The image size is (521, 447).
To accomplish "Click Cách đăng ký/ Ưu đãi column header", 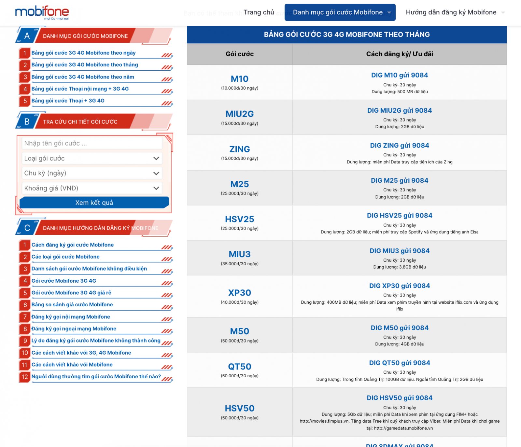I will point(400,54).
